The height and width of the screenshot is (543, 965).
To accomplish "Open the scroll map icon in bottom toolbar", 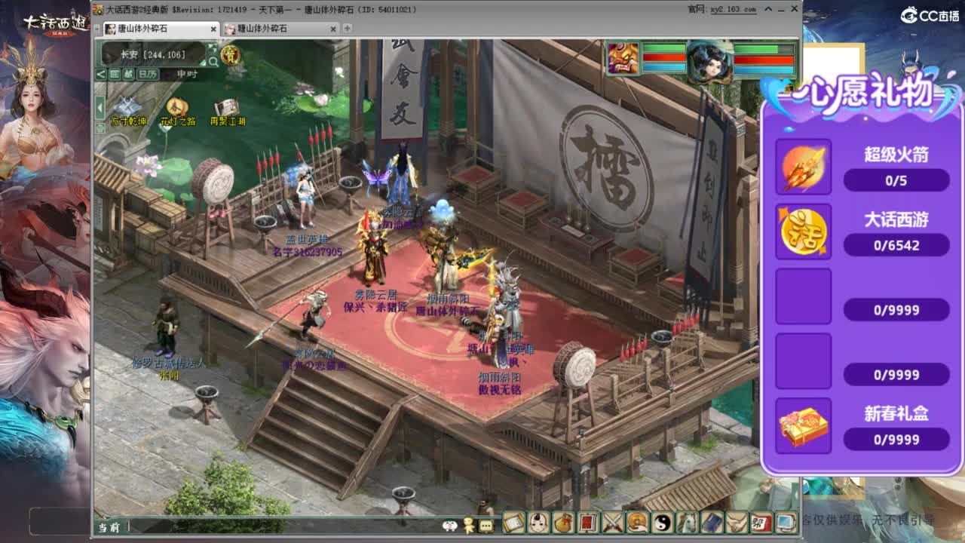I will coord(513,522).
